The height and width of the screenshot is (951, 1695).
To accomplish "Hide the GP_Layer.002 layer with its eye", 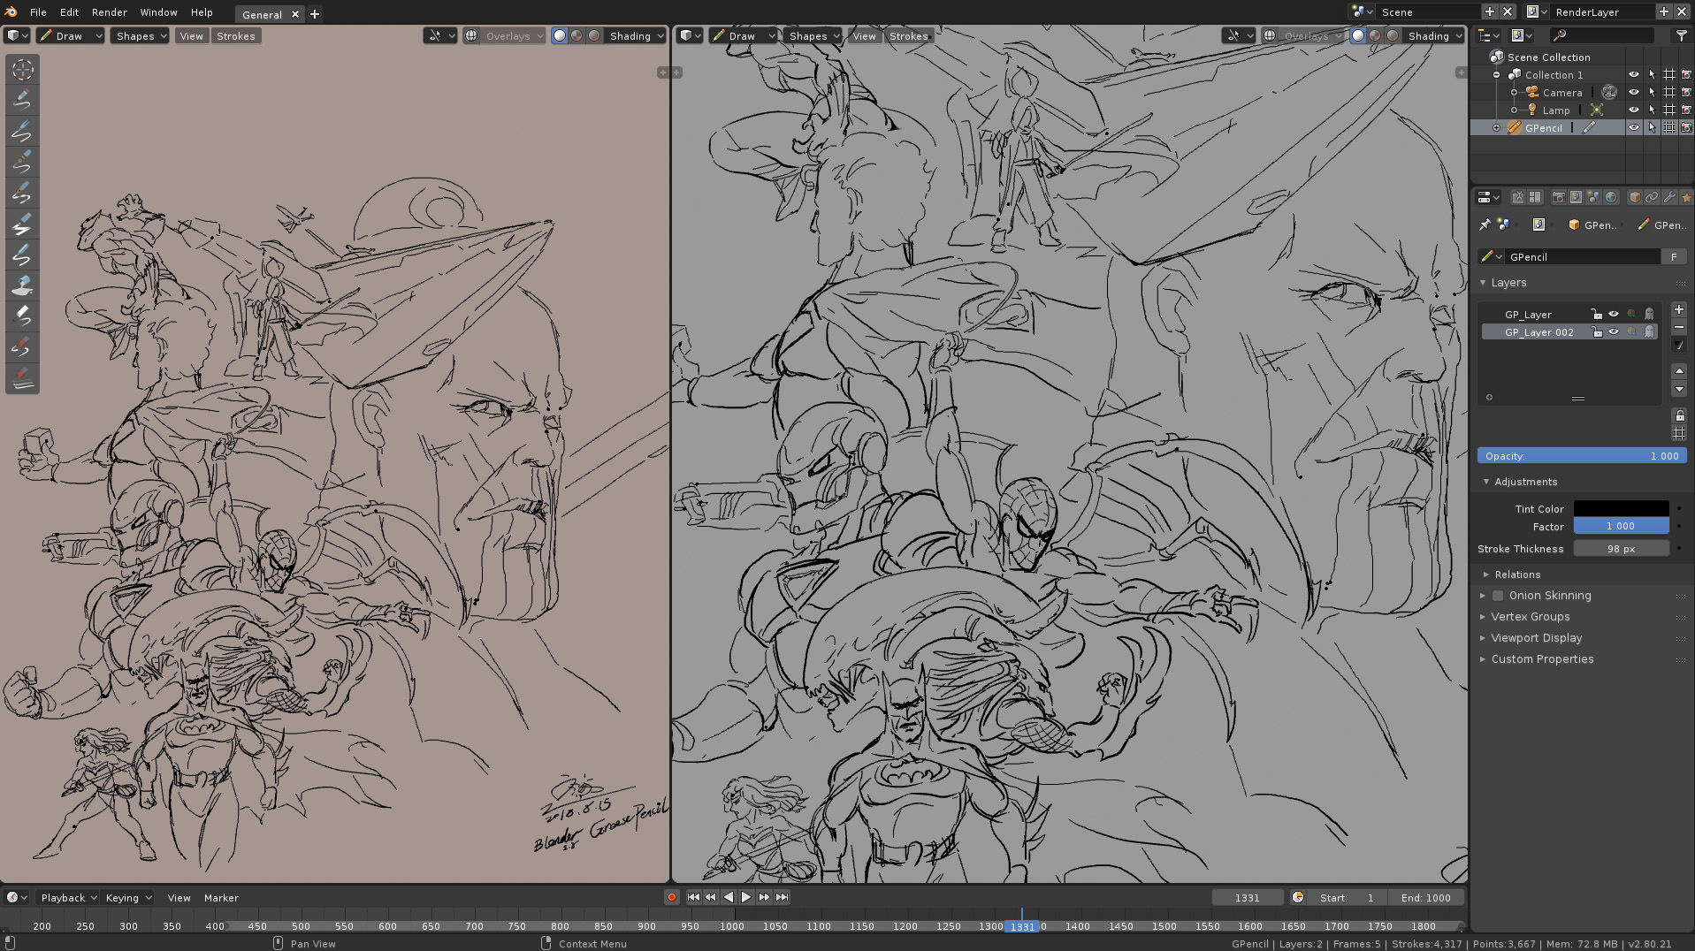I will pos(1614,332).
